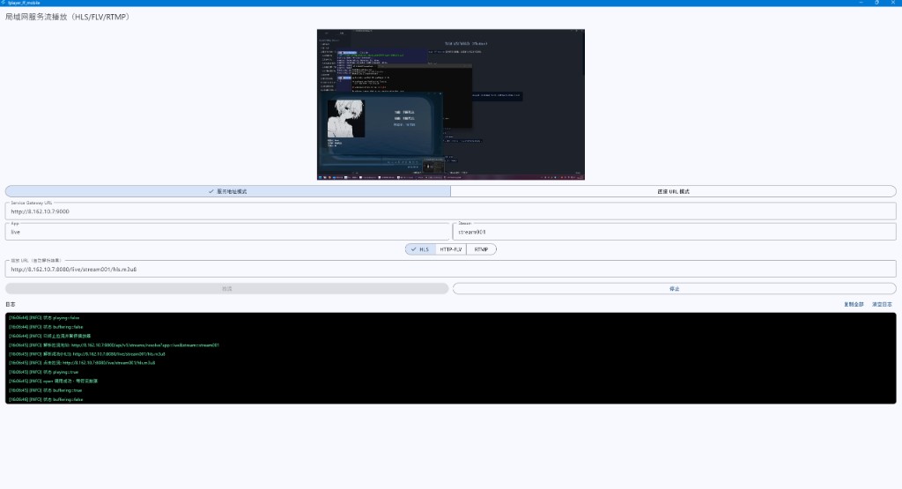This screenshot has height=489, width=902.
Task: Click the streaming video preview
Action: pos(450,105)
